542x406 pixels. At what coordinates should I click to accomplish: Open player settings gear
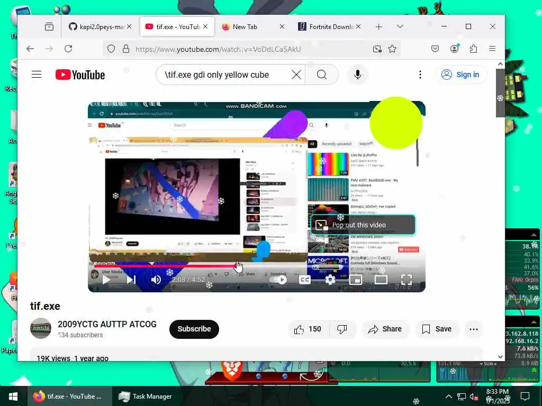pyautogui.click(x=330, y=280)
